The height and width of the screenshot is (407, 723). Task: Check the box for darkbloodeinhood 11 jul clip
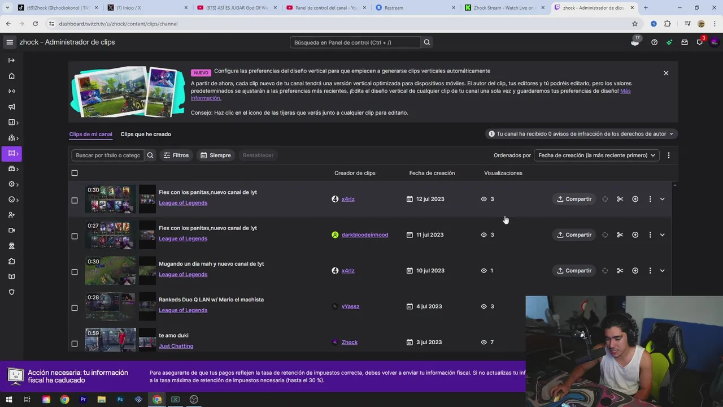(75, 236)
